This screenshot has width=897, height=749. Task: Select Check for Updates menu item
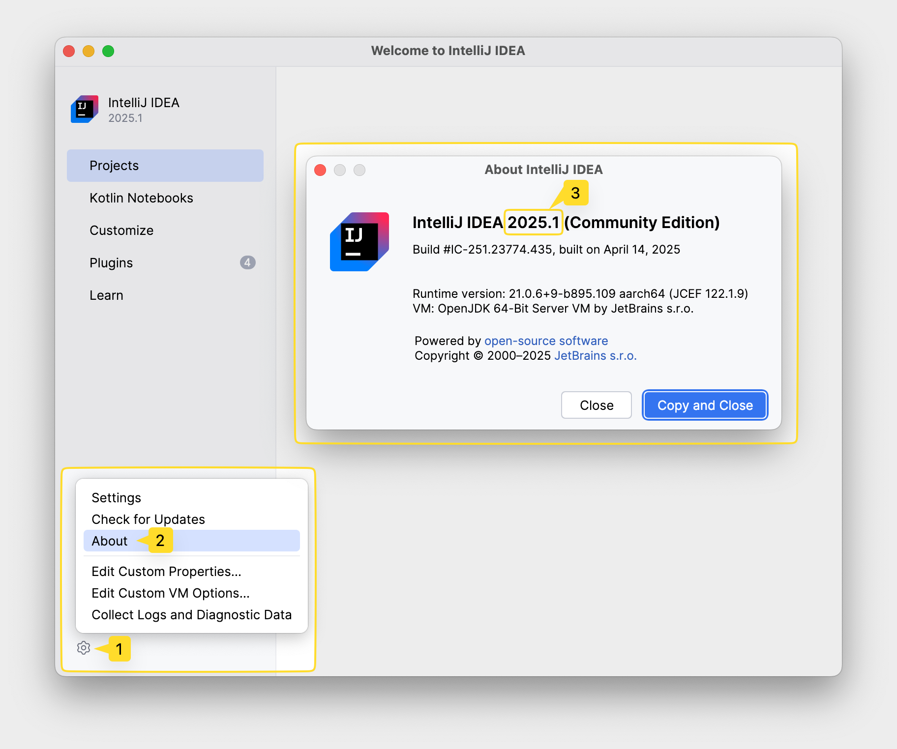(192, 519)
